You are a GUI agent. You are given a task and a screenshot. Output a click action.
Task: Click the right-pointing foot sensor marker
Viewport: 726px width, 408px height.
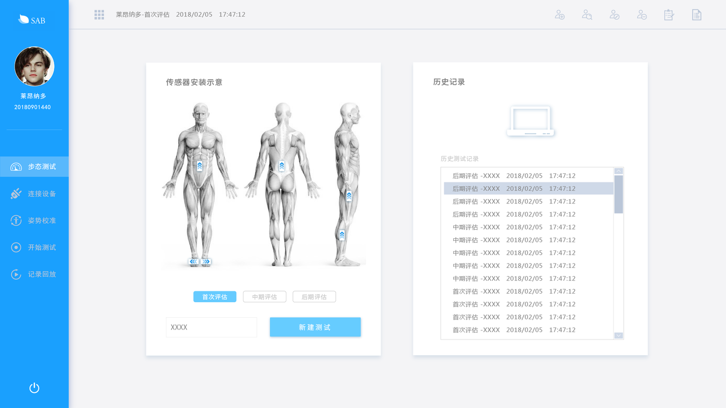206,261
